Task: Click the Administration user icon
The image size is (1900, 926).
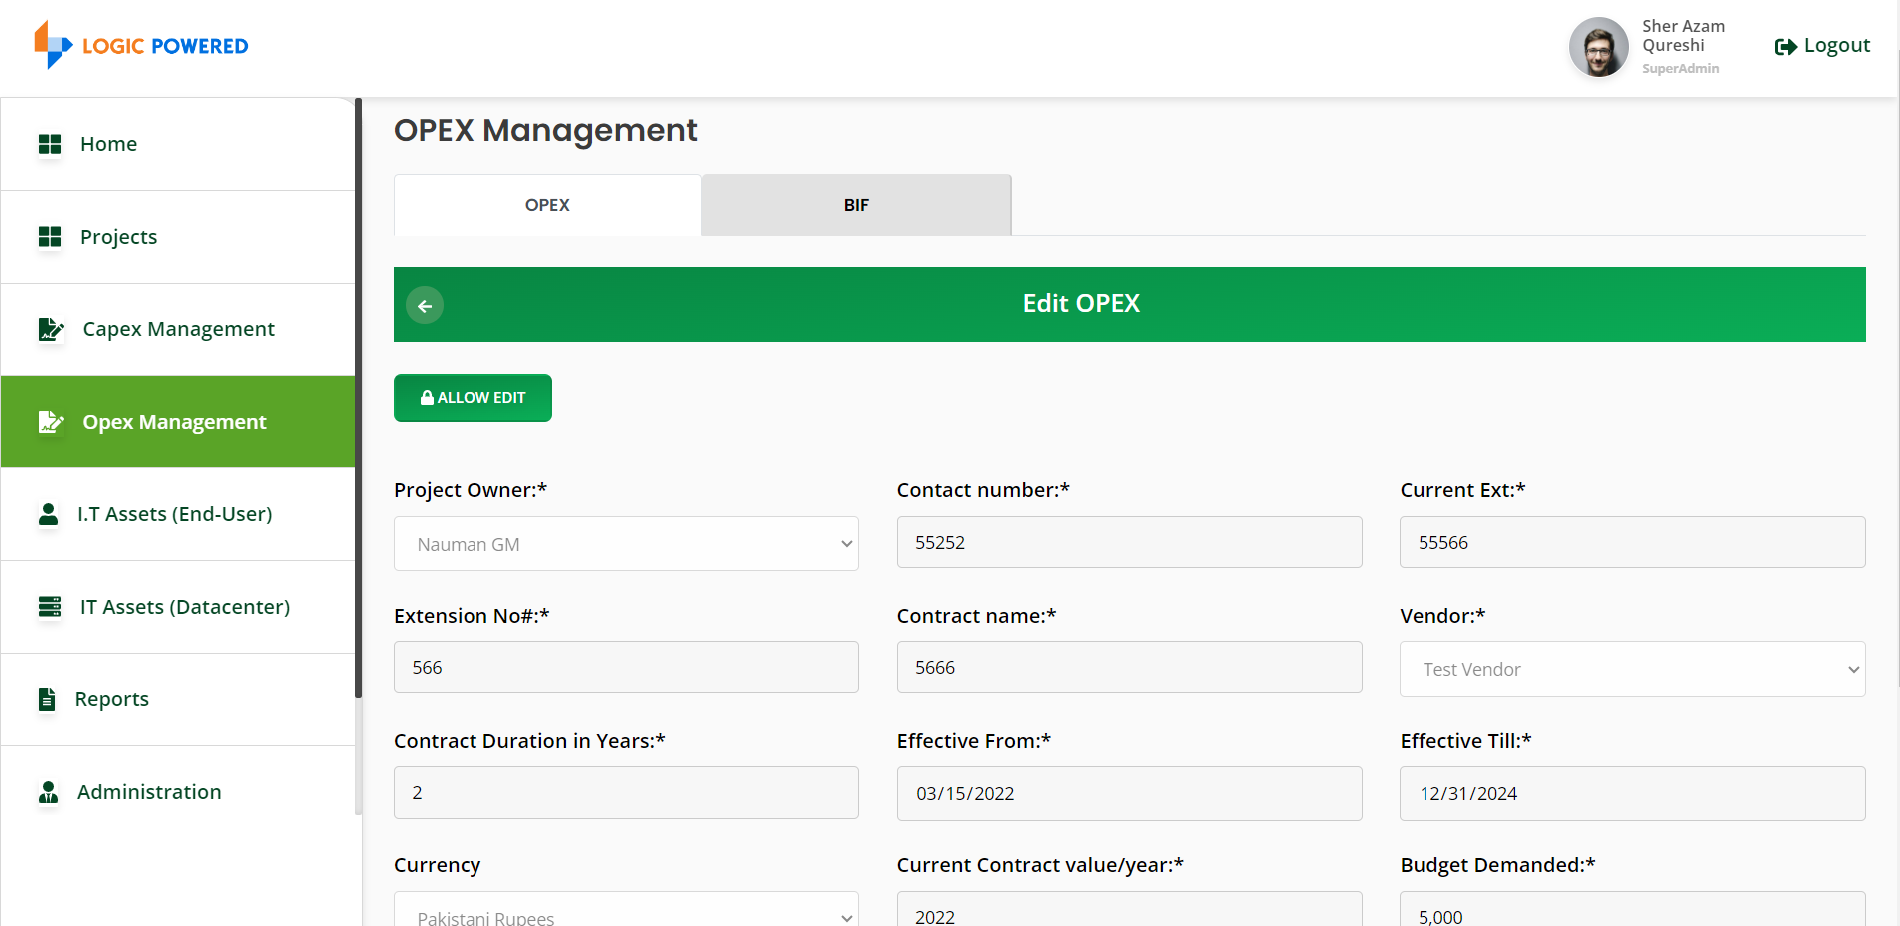Action: pyautogui.click(x=48, y=792)
